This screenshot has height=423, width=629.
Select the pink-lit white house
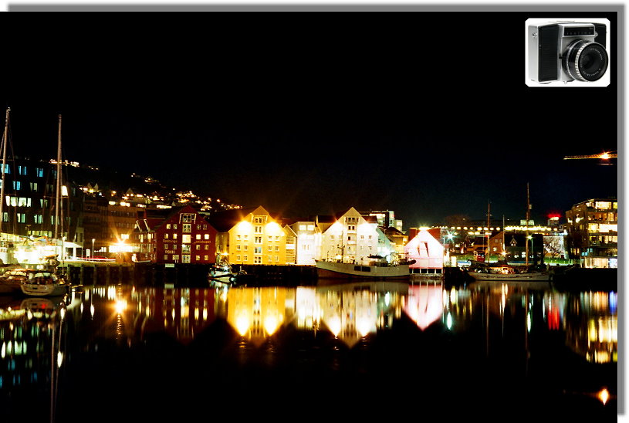tap(424, 250)
